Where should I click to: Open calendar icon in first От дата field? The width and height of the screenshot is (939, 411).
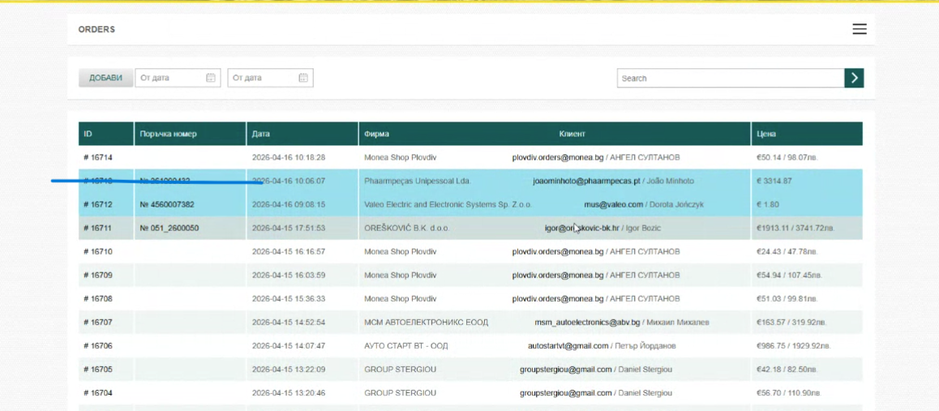pyautogui.click(x=211, y=78)
